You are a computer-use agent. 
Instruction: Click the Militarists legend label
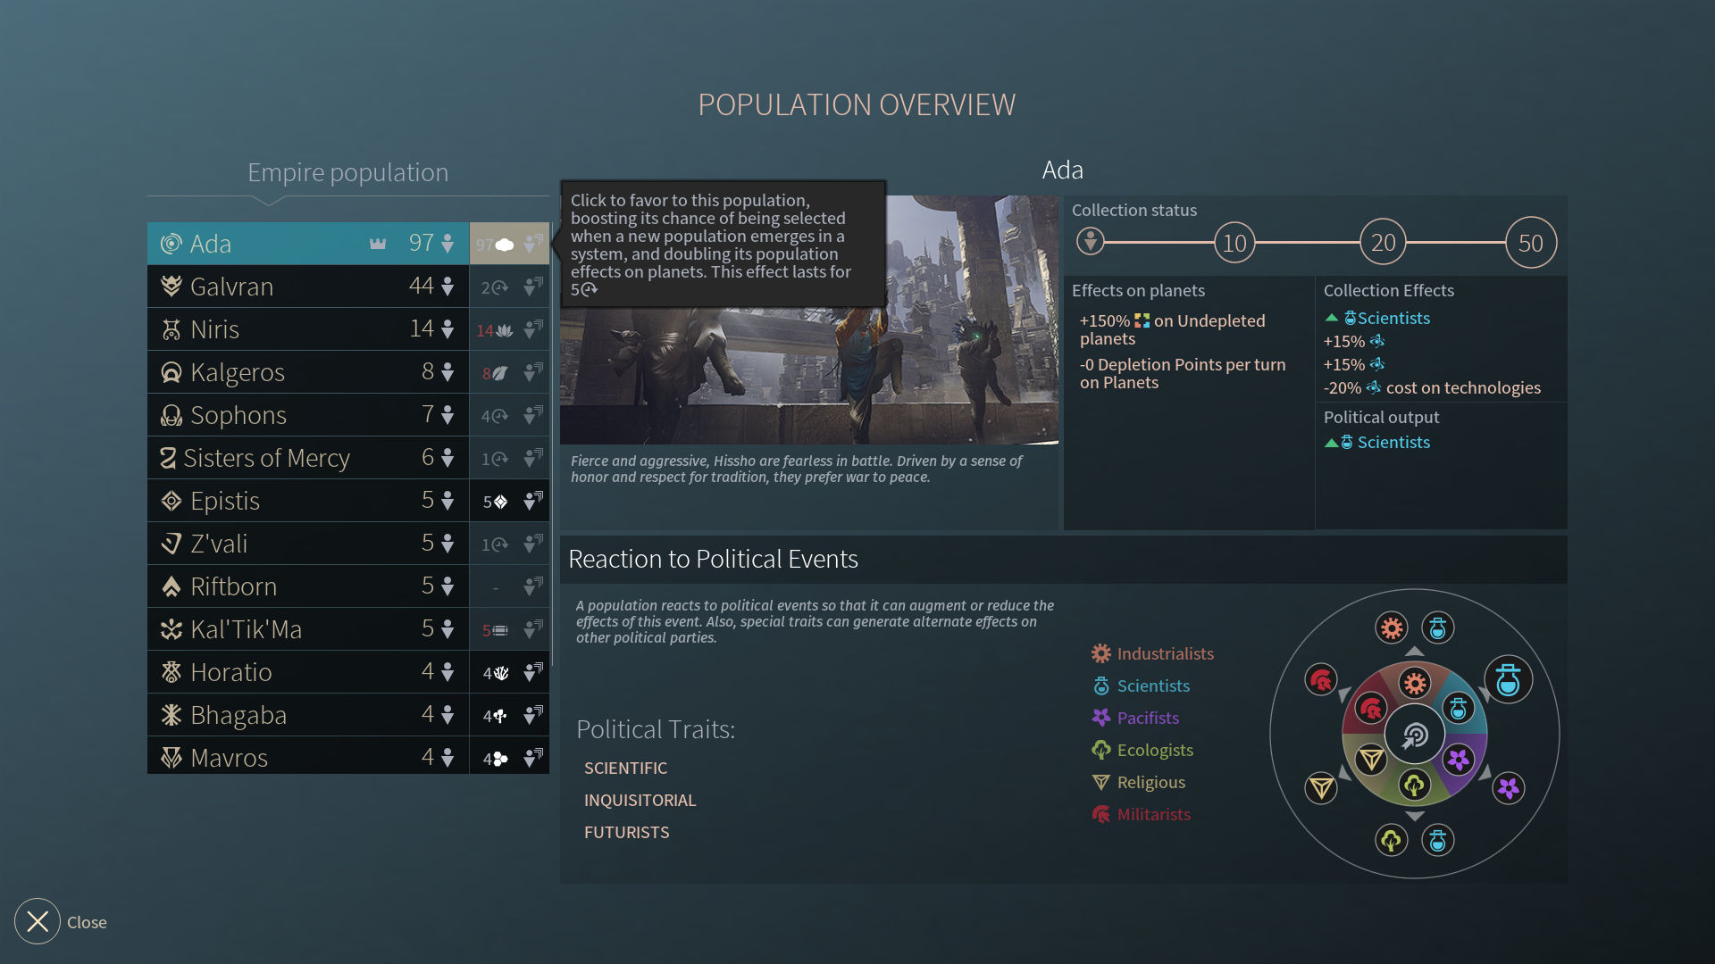[1153, 814]
